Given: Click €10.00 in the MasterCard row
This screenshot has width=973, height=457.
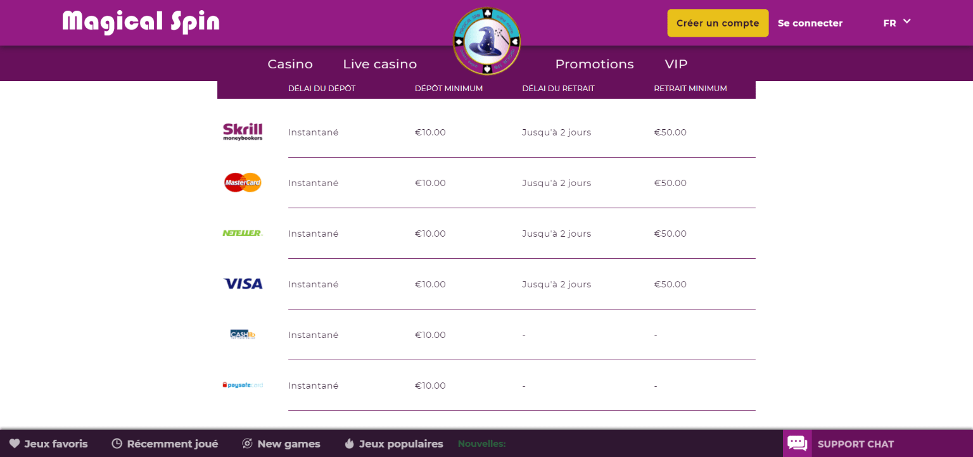Looking at the screenshot, I should (x=430, y=183).
